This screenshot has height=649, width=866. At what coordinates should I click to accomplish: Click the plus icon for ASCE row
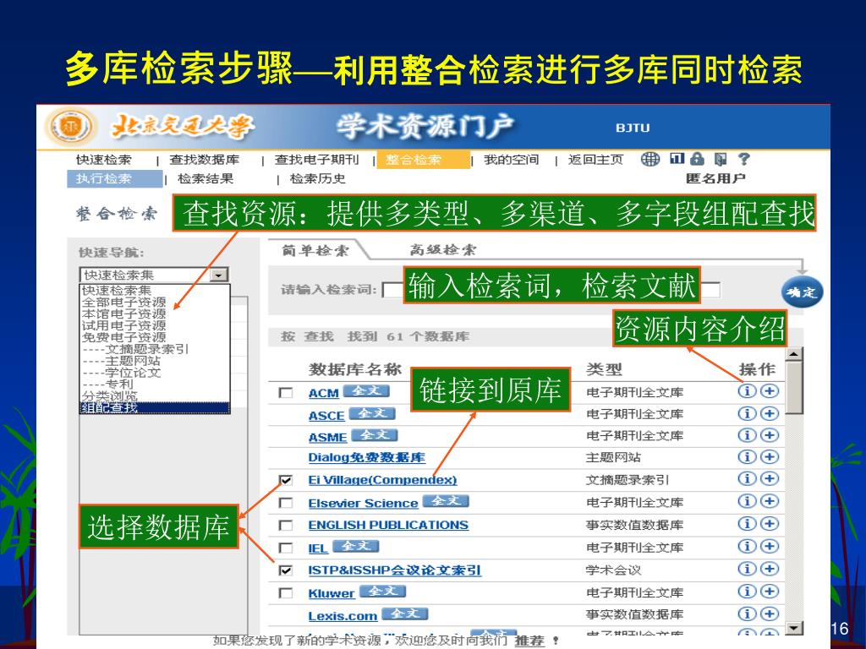[x=770, y=412]
